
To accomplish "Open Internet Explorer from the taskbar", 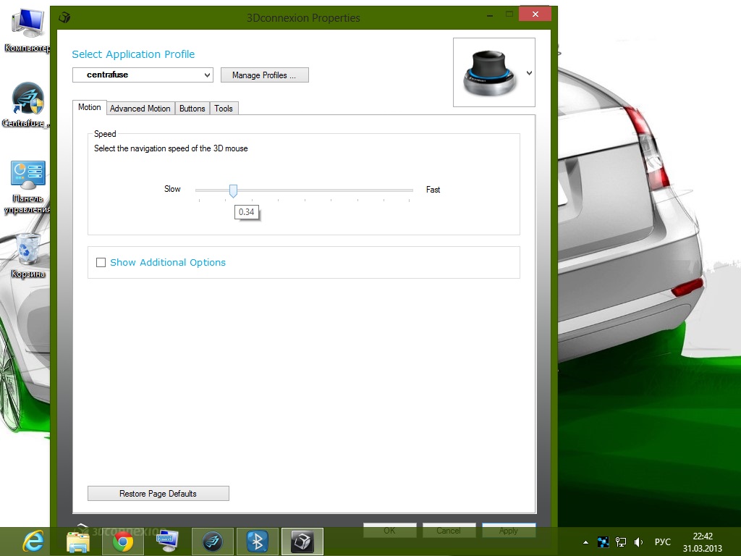I will point(33,541).
